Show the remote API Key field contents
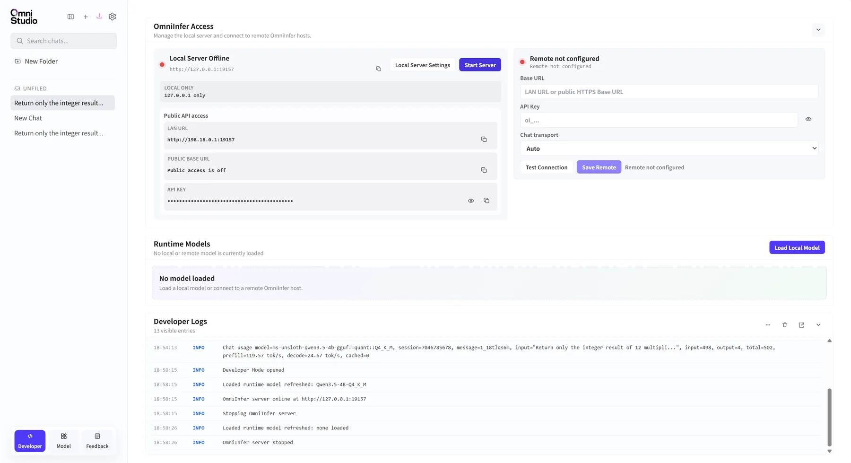This screenshot has width=851, height=463. click(808, 119)
